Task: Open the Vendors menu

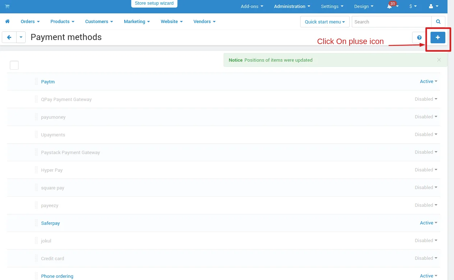Action: (204, 22)
